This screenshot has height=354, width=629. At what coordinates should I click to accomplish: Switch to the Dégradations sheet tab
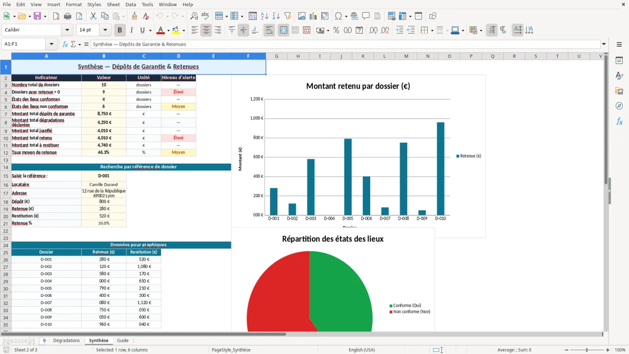point(67,340)
